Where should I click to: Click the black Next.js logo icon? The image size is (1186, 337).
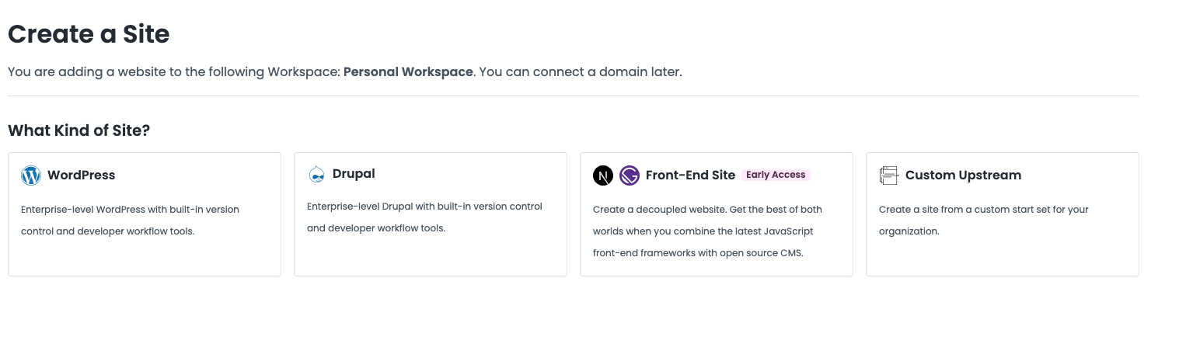(x=603, y=175)
